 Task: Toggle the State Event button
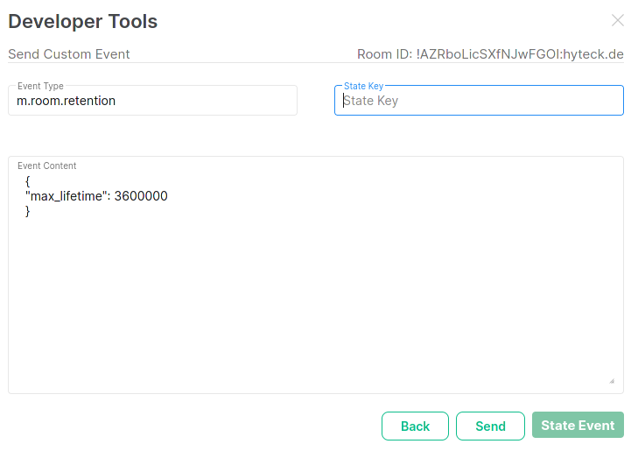click(x=578, y=426)
